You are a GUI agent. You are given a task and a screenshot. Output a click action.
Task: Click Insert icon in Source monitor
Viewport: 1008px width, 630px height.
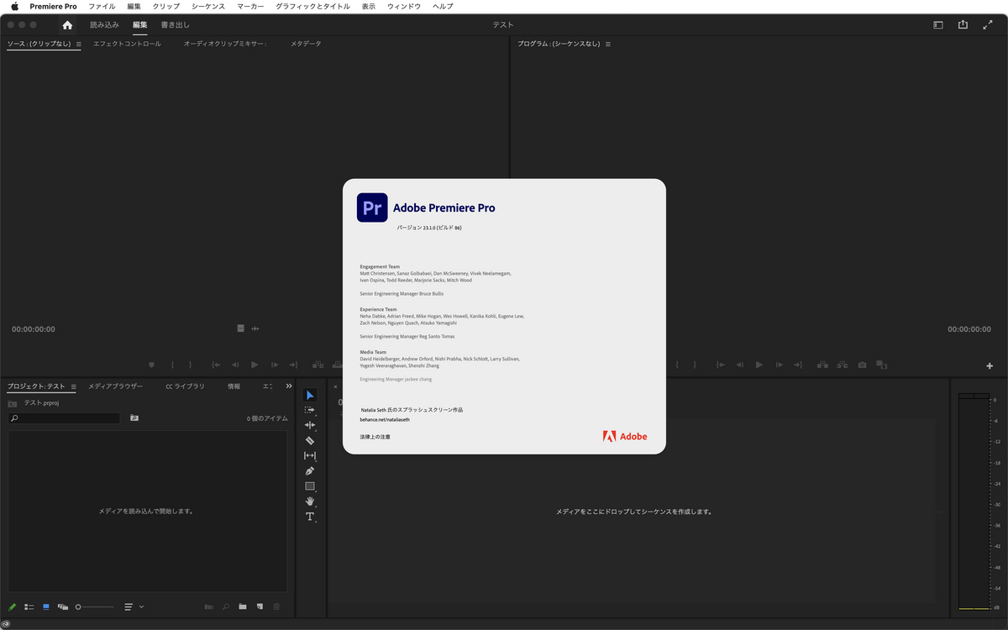tap(318, 365)
